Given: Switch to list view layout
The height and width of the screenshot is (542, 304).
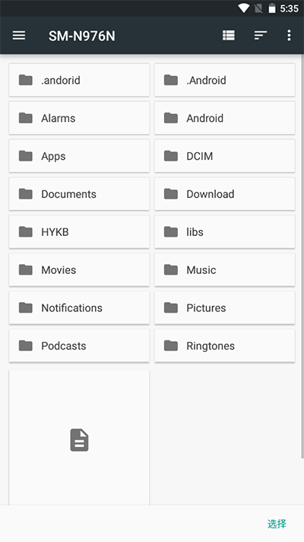Looking at the screenshot, I should (229, 35).
